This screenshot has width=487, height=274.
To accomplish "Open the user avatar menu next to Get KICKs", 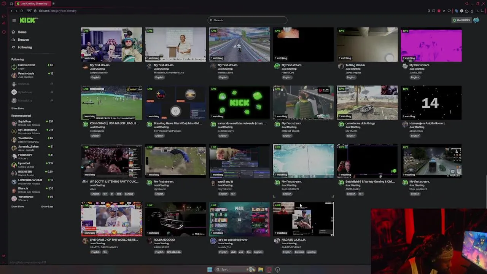I will click(476, 20).
